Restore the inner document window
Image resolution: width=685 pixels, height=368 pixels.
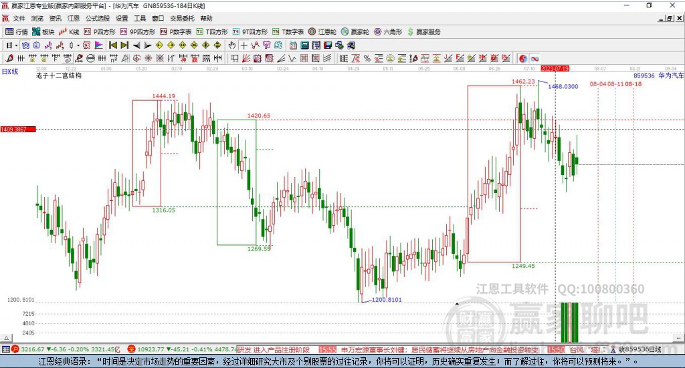670,18
